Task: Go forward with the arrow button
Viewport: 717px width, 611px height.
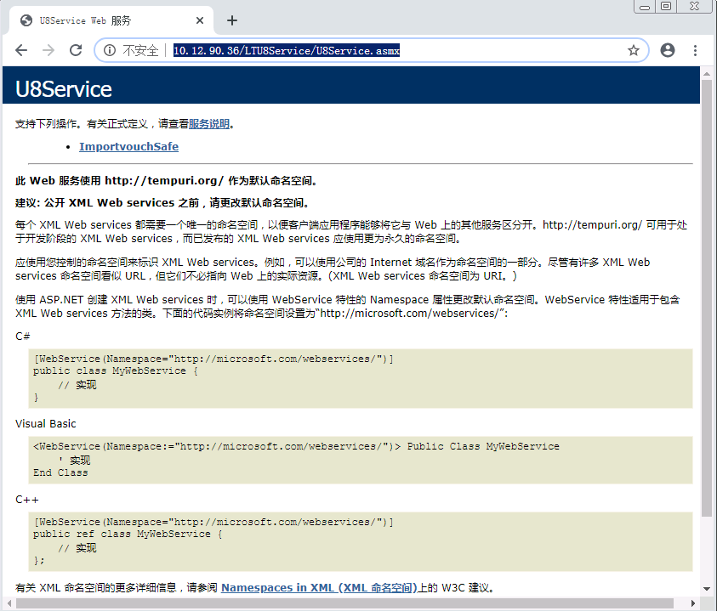Action: (48, 50)
